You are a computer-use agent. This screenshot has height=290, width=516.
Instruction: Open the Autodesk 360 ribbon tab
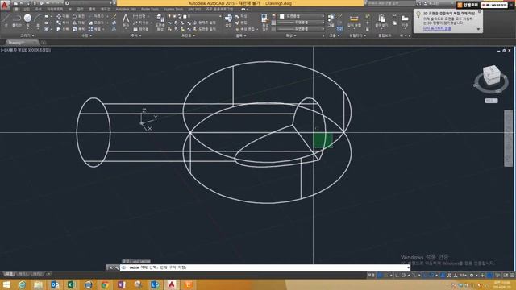point(126,10)
